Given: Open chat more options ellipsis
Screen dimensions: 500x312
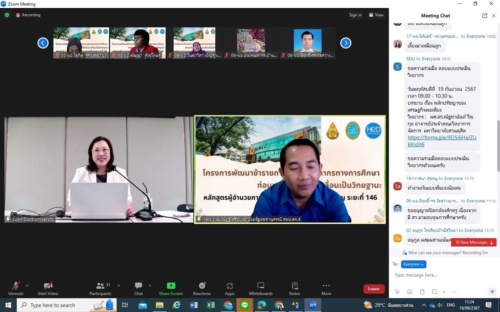Looking at the screenshot, I should tap(454, 292).
